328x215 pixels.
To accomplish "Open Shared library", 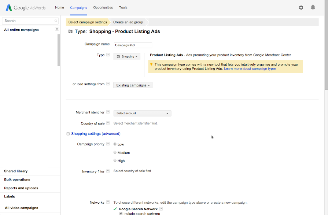I will pos(16,171).
